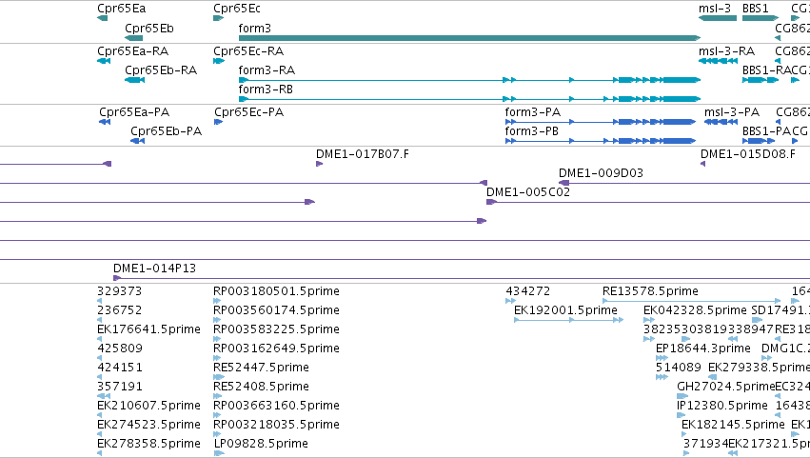
Task: Select the DME1-009D03 clone start arrow
Action: point(564,183)
